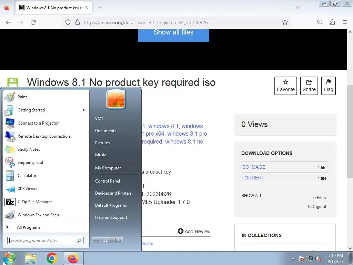Screen dimensions: 353x265
Task: Open Music library
Action: pyautogui.click(x=100, y=155)
